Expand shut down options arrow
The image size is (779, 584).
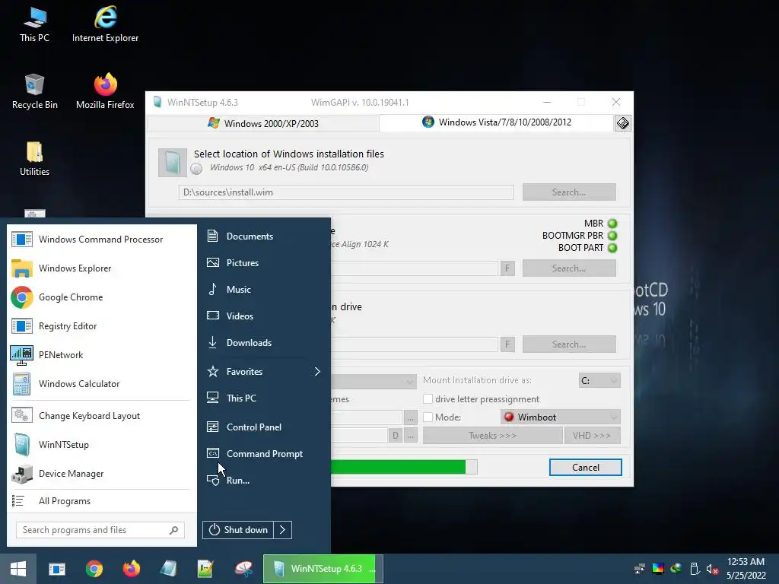283,530
